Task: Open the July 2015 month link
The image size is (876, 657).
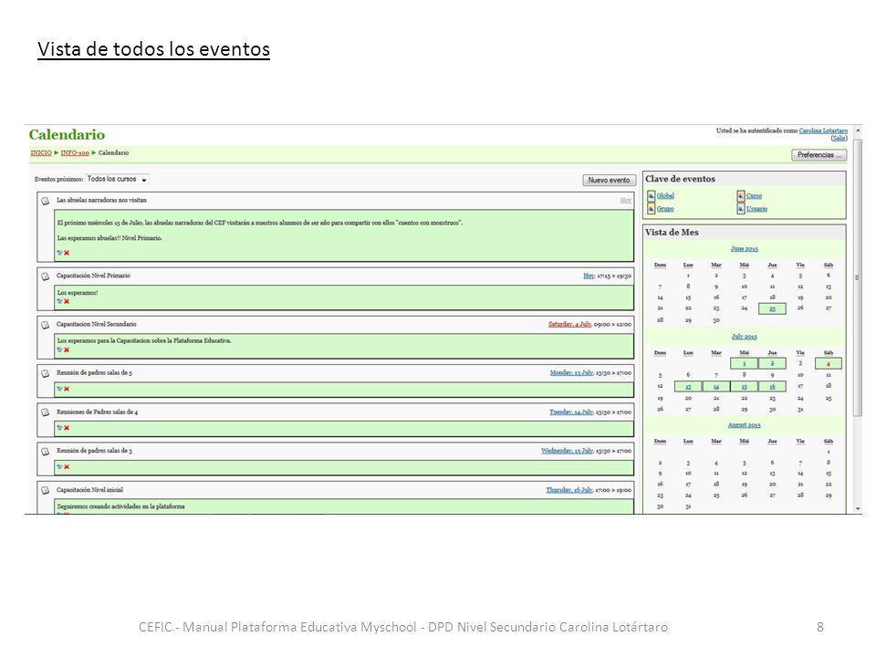Action: pos(745,337)
